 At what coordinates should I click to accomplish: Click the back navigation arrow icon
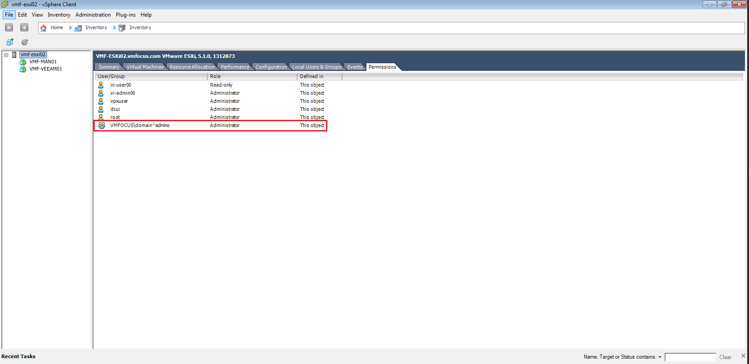coord(9,28)
